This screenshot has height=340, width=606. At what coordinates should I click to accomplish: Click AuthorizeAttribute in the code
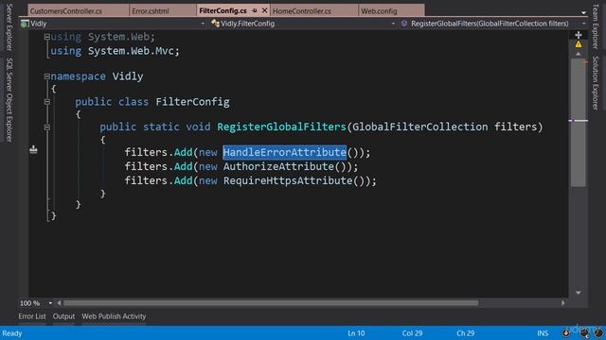coord(278,166)
